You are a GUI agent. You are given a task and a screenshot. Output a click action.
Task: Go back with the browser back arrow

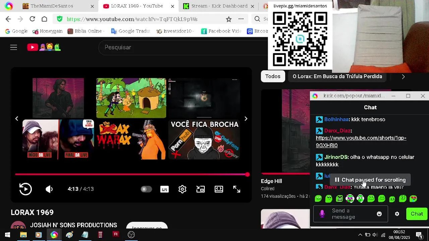(8, 19)
